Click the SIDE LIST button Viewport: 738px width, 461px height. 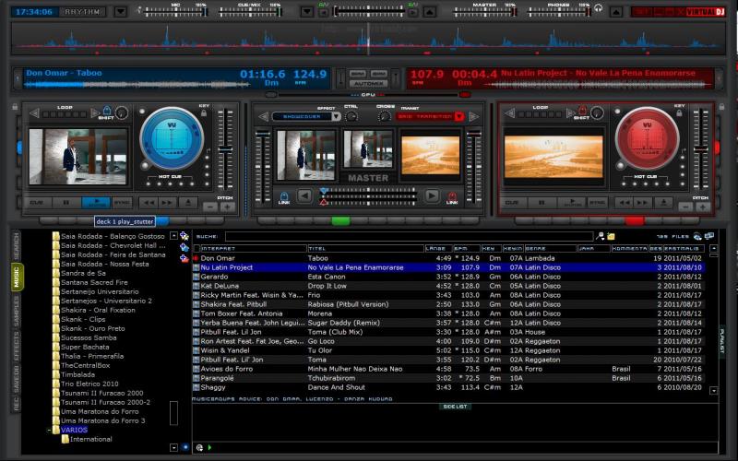tap(455, 407)
